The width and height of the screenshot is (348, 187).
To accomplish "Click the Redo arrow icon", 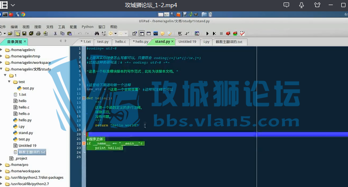I will [x=87, y=34].
